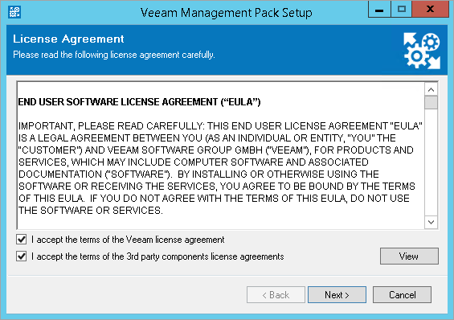Maximize the setup window
This screenshot has width=454, height=320.
click(401, 10)
